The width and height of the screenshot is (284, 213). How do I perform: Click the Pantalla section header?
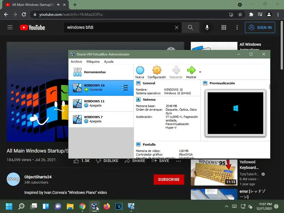(149, 144)
